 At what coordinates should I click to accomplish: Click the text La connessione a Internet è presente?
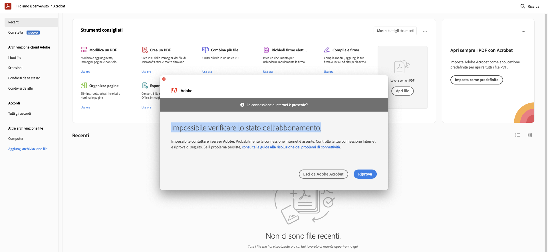[277, 105]
